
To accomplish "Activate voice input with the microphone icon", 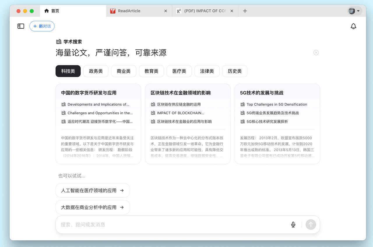I will pos(293,225).
